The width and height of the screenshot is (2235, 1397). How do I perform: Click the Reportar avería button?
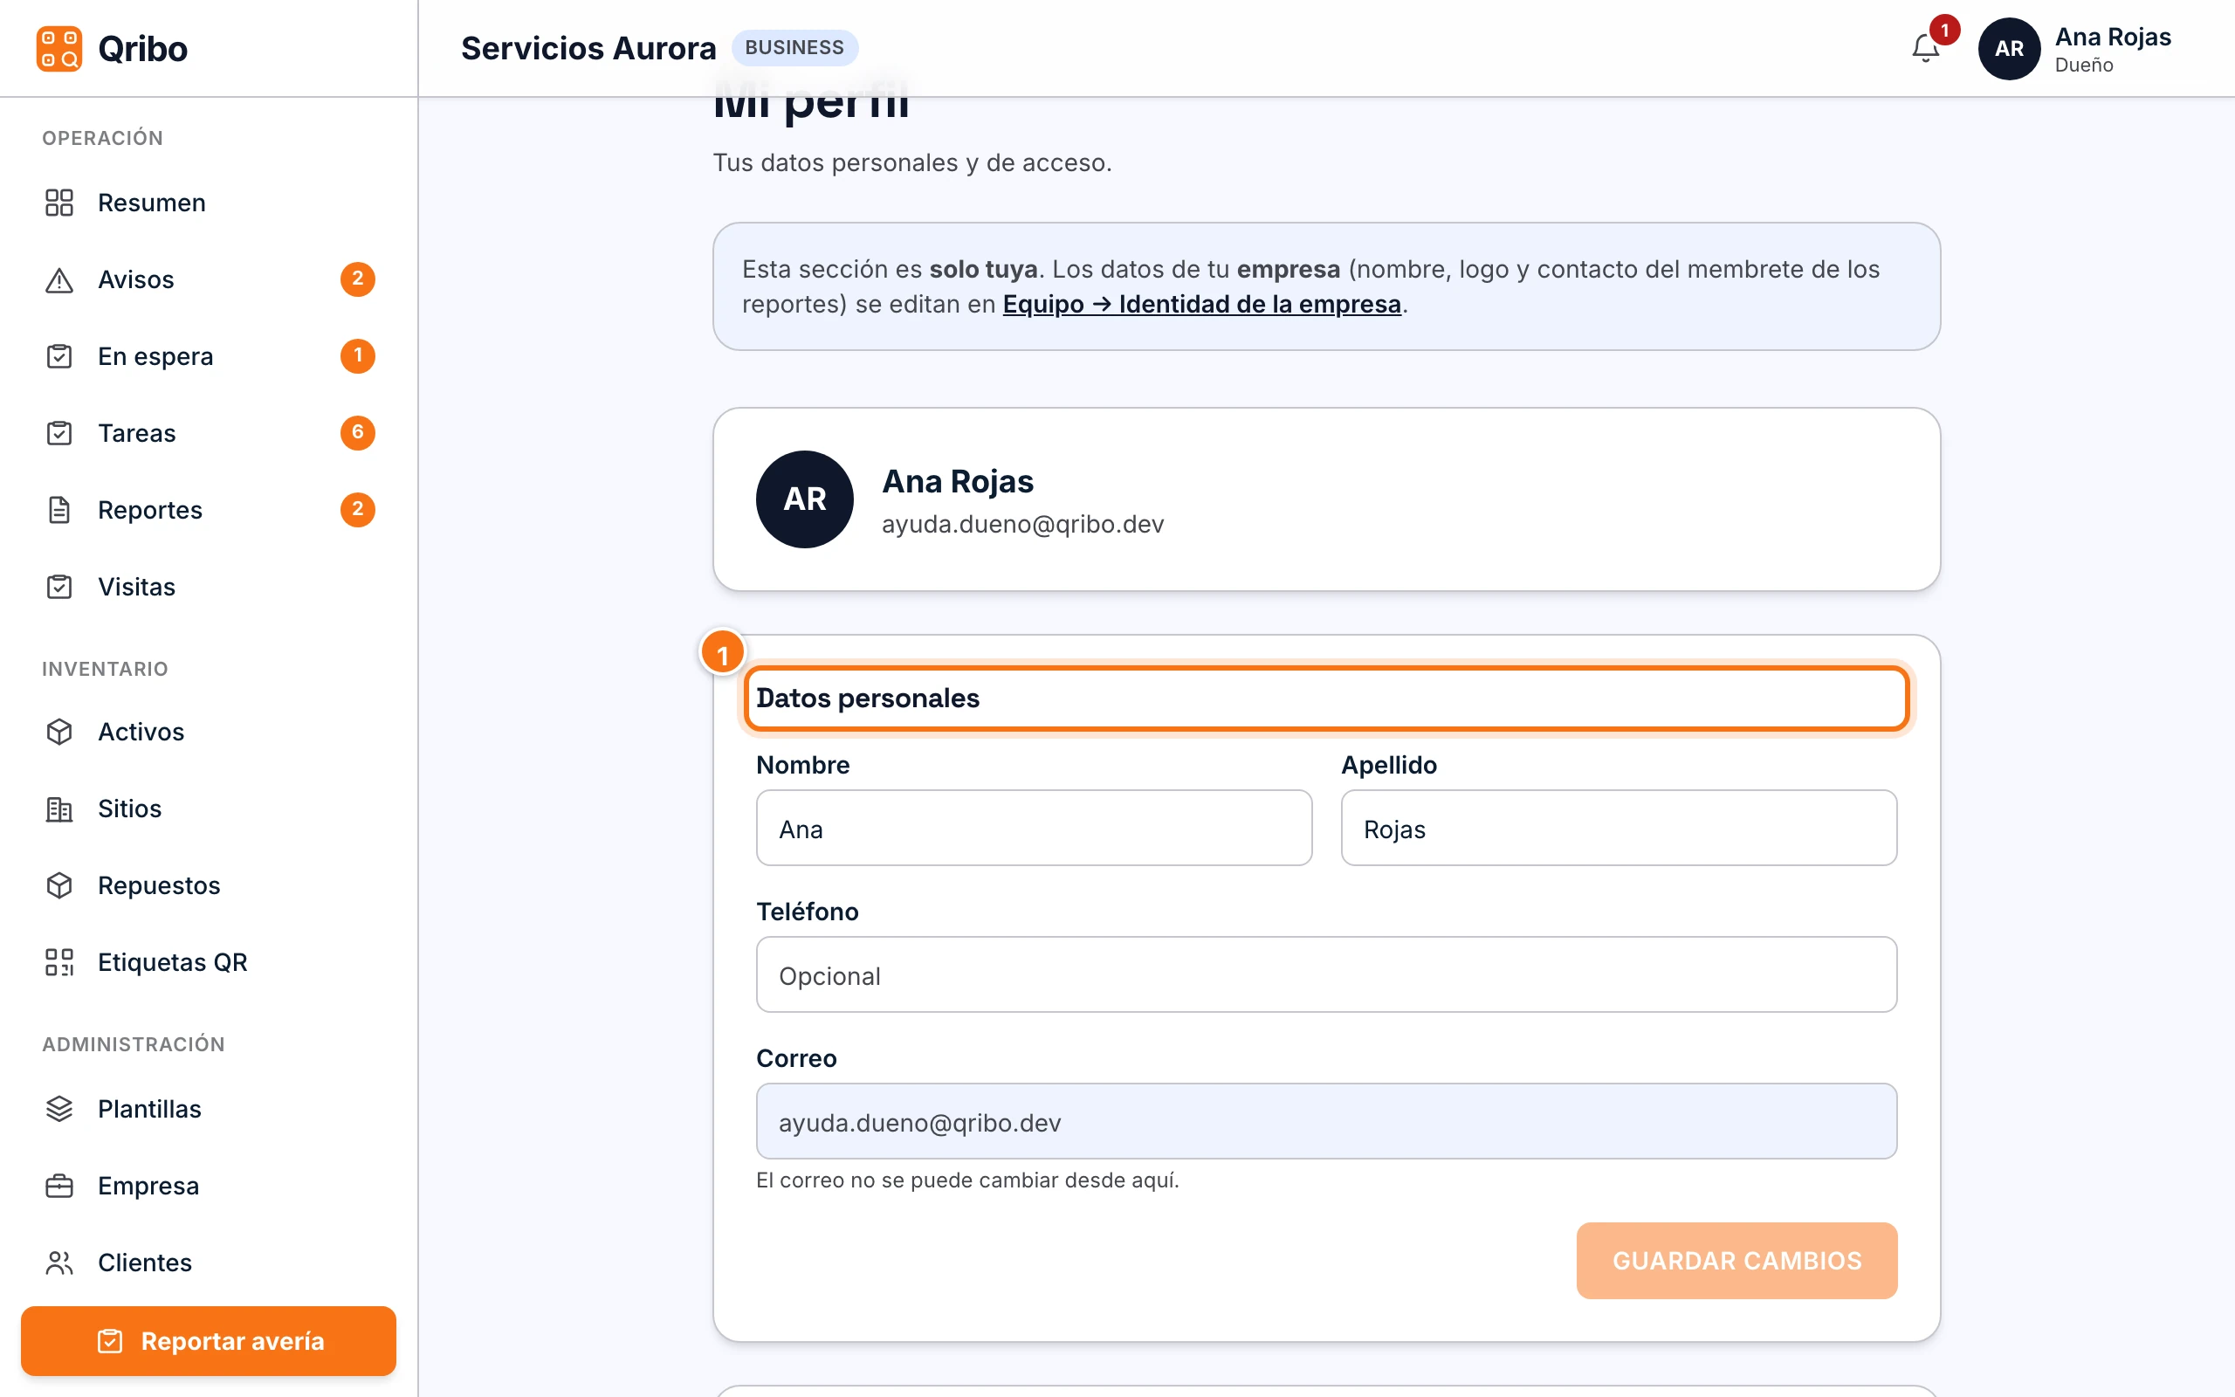coord(209,1340)
